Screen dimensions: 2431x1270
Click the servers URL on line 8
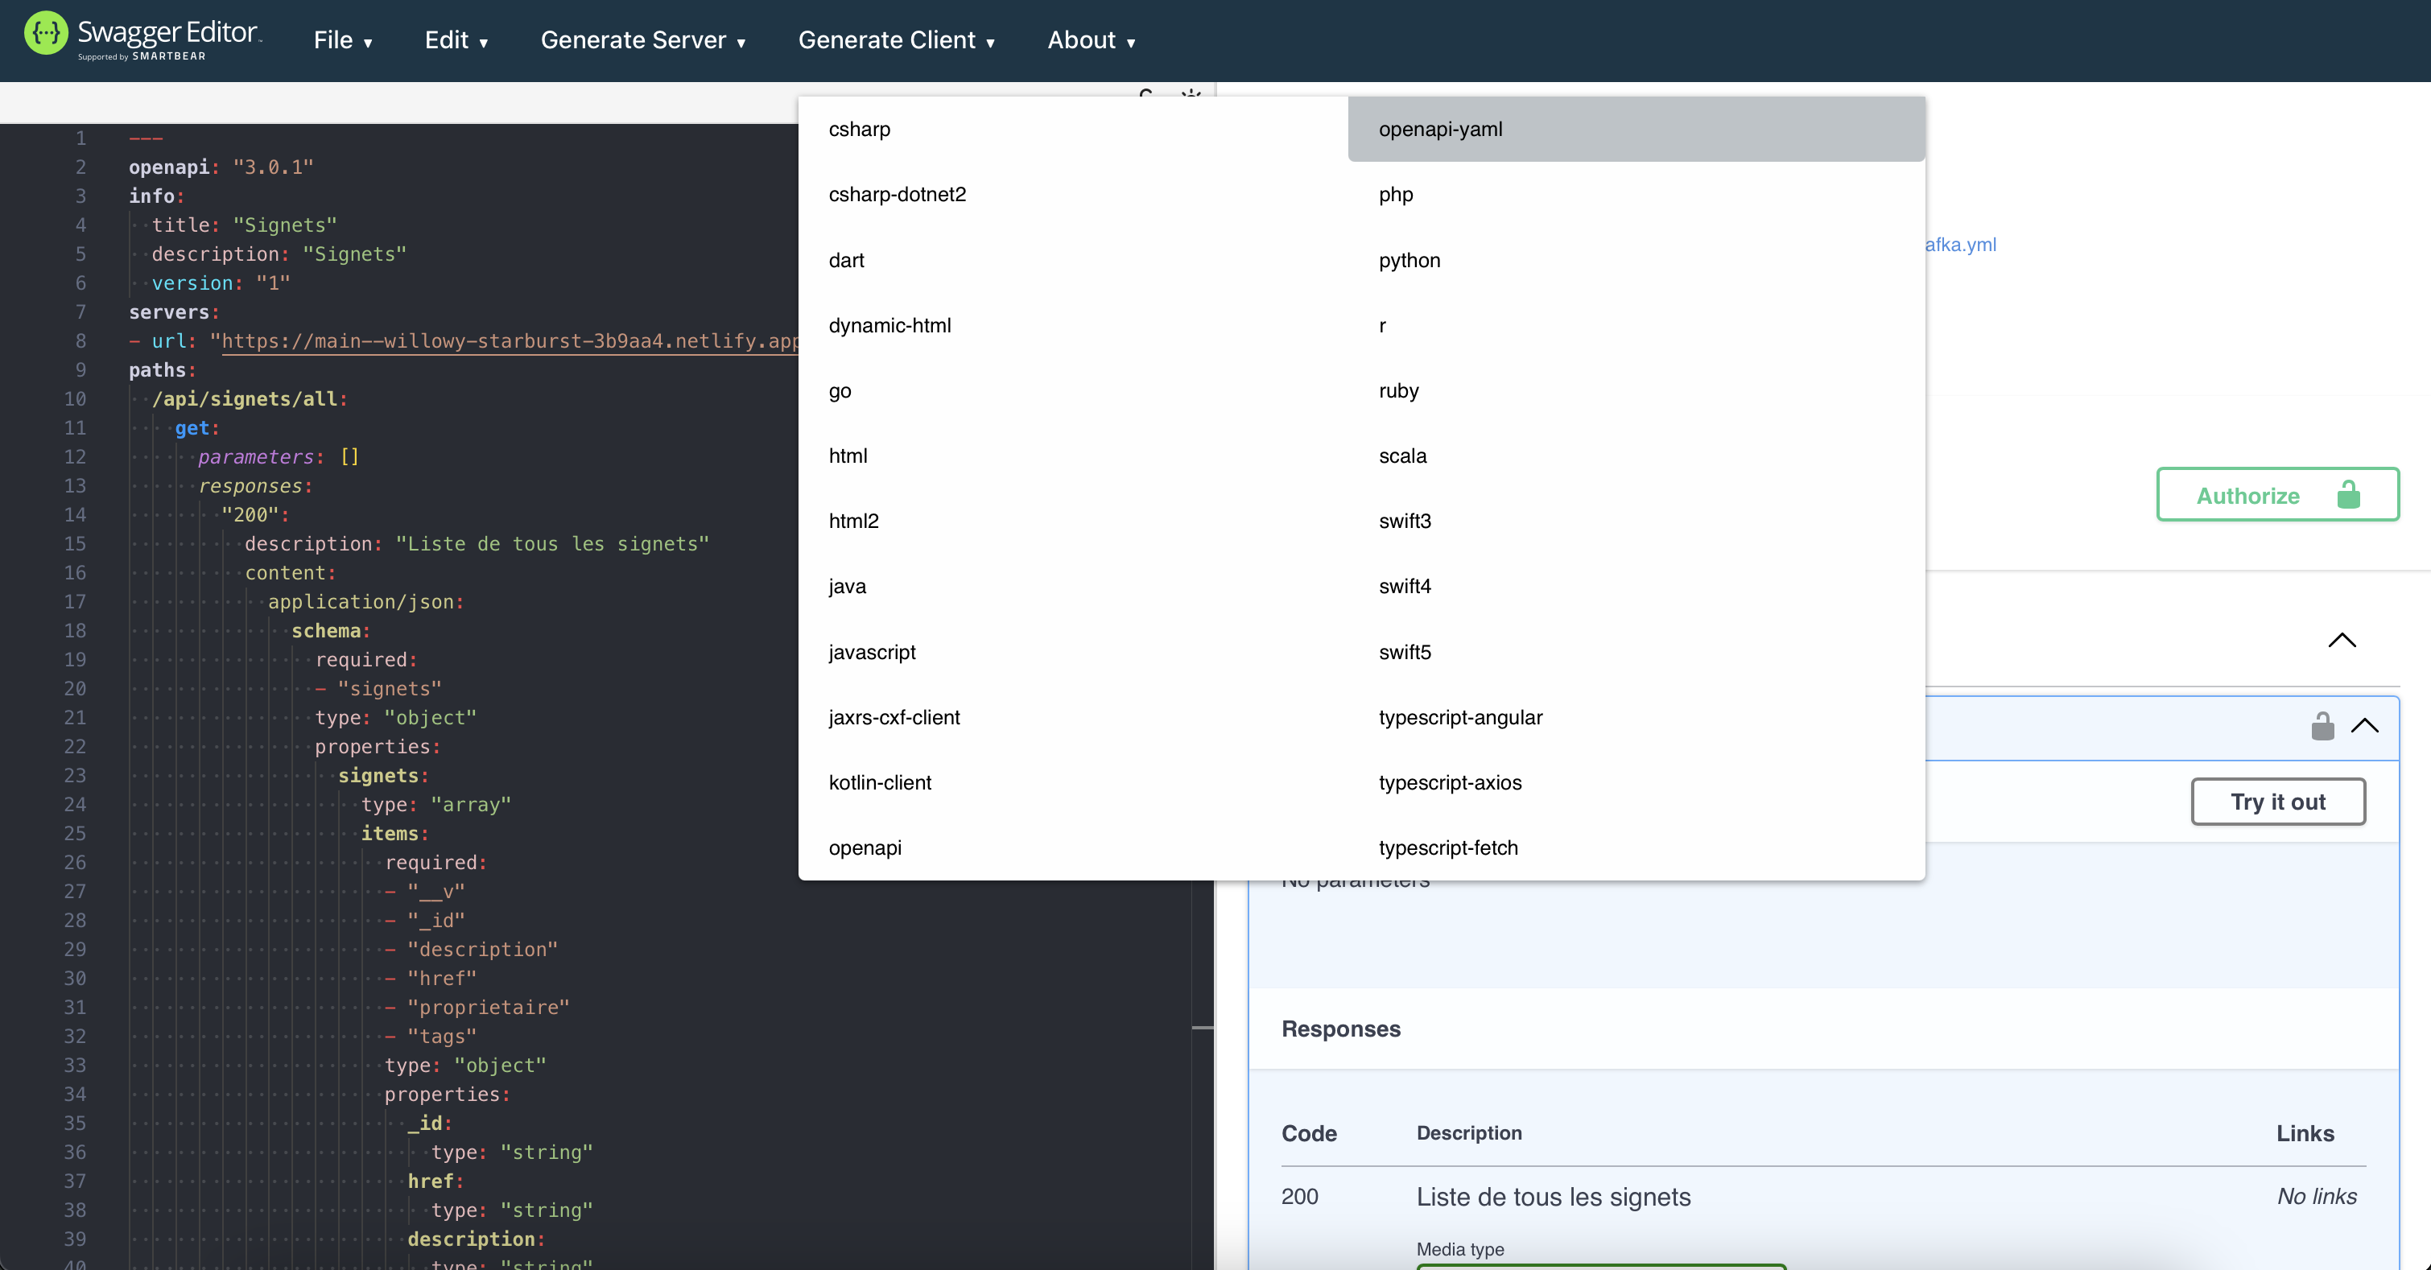pyautogui.click(x=510, y=340)
